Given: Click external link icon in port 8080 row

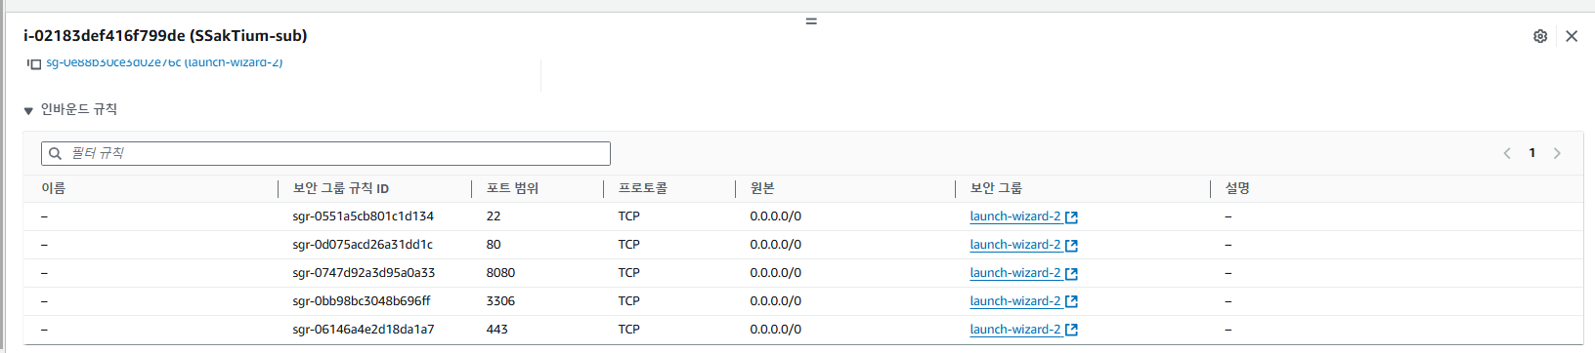Looking at the screenshot, I should coord(1071,274).
